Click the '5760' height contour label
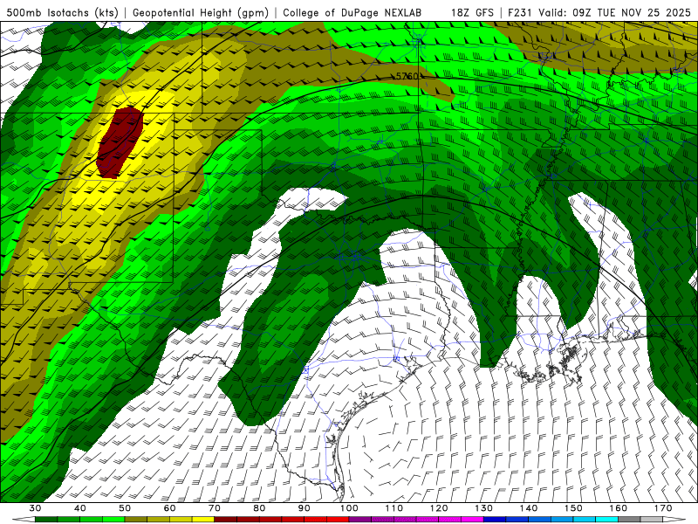Image resolution: width=698 pixels, height=524 pixels. pos(407,76)
